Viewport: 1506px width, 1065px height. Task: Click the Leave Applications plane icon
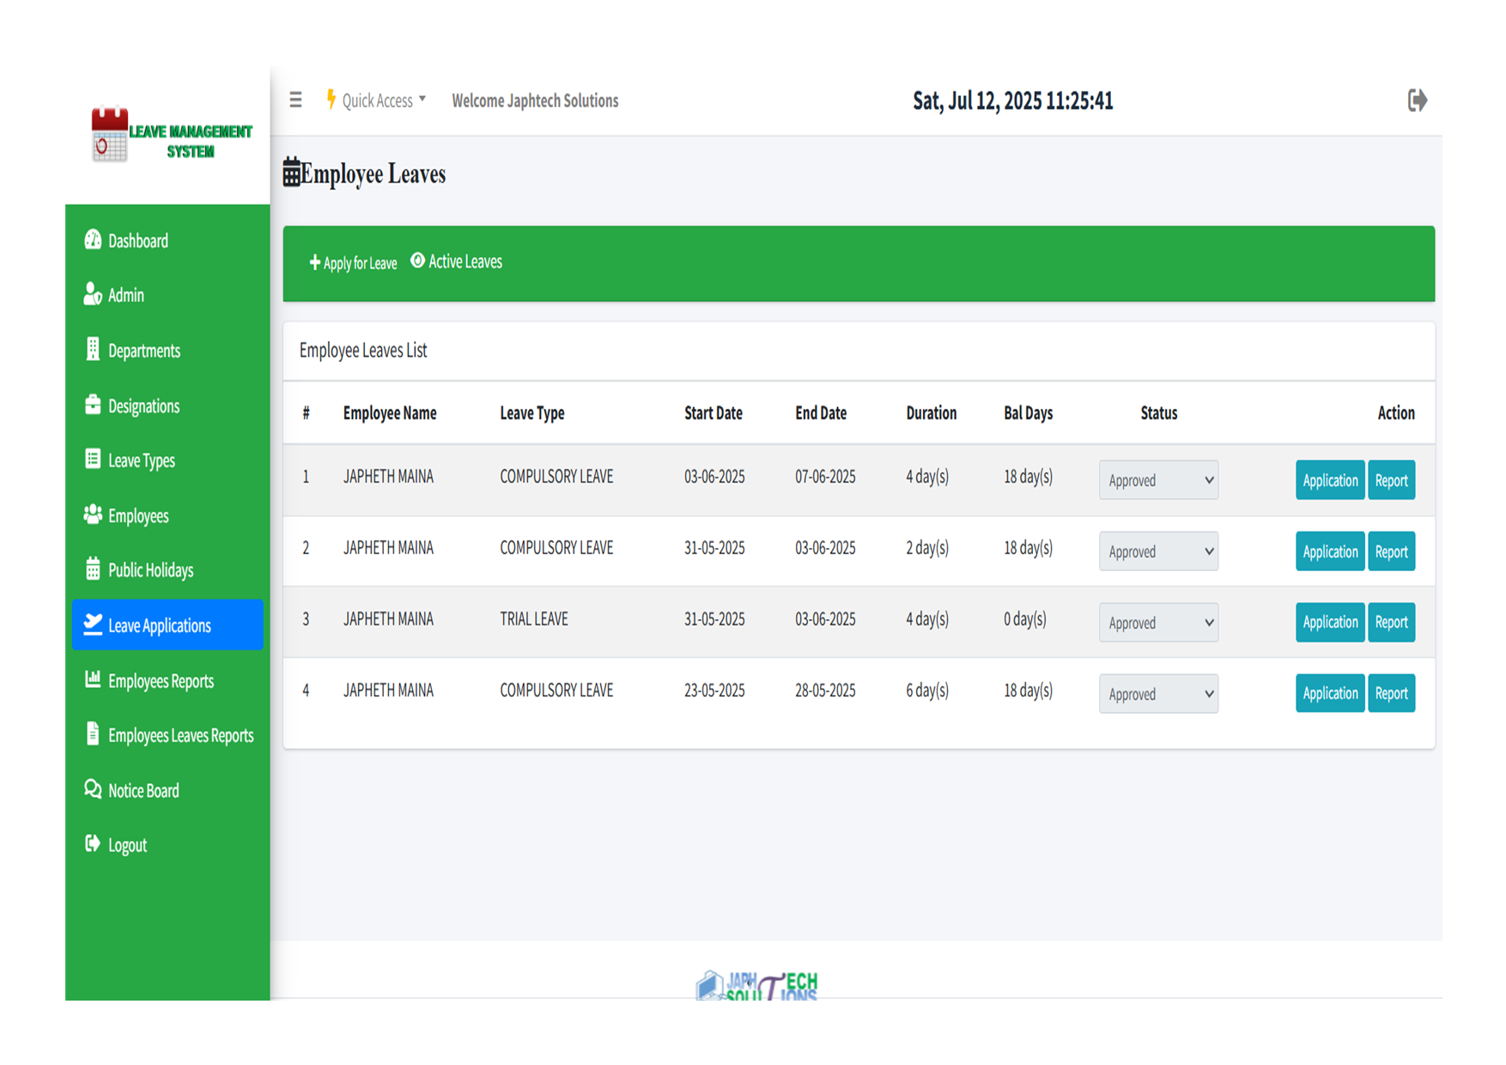pos(93,624)
